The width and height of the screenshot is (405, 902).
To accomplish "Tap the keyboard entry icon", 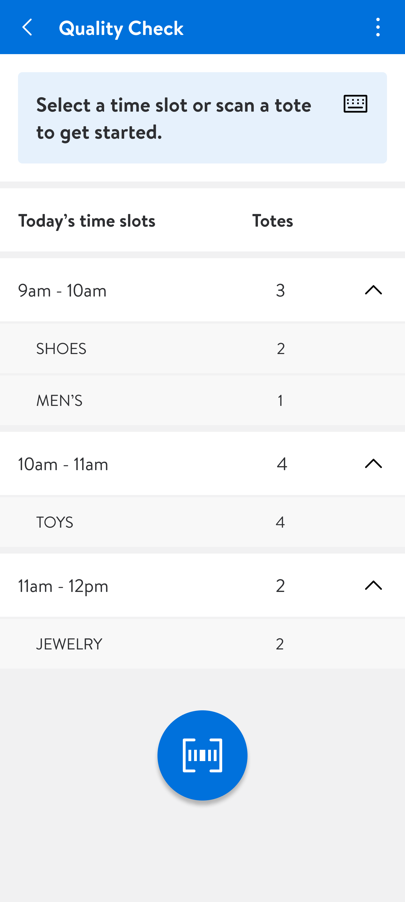I will click(x=355, y=104).
